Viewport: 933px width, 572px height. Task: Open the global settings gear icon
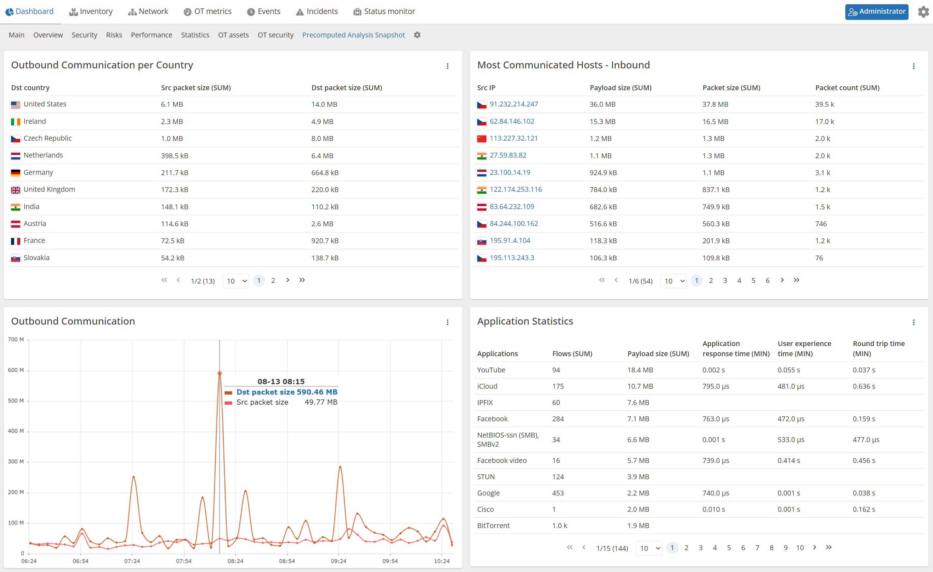[x=923, y=12]
